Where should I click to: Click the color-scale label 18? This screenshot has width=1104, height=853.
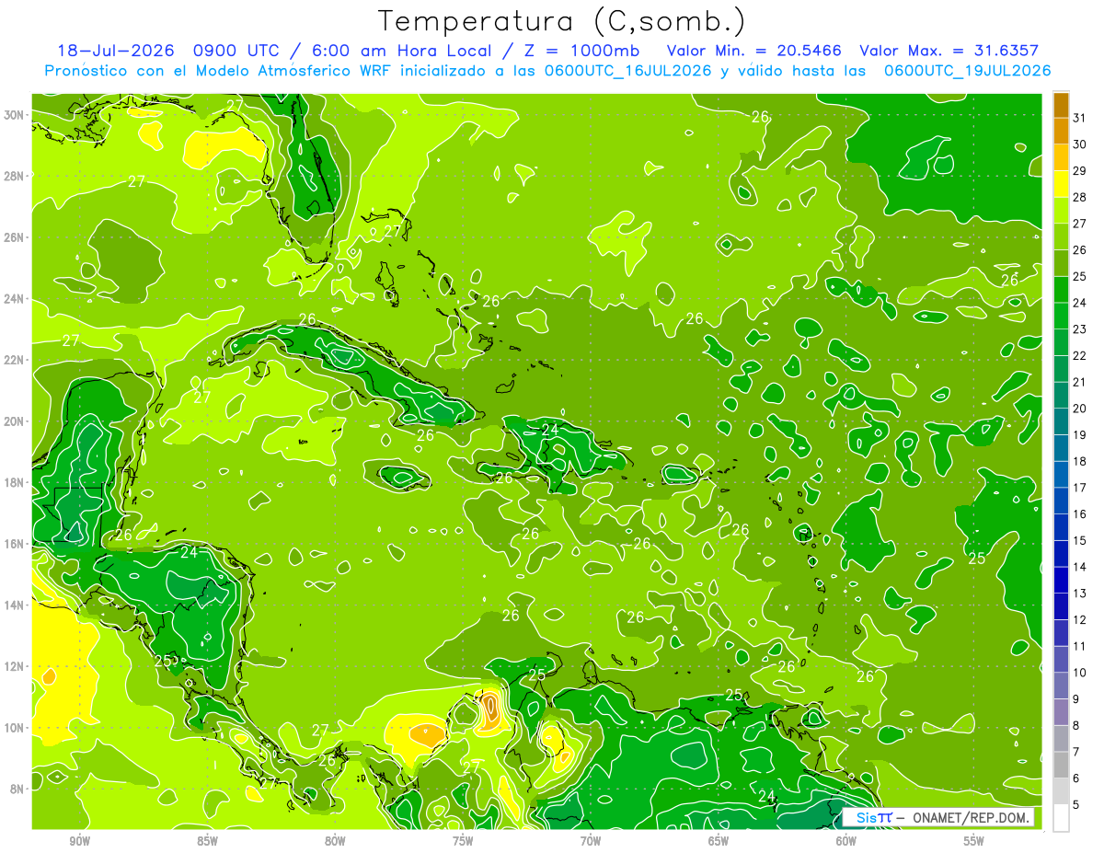[x=1079, y=462]
